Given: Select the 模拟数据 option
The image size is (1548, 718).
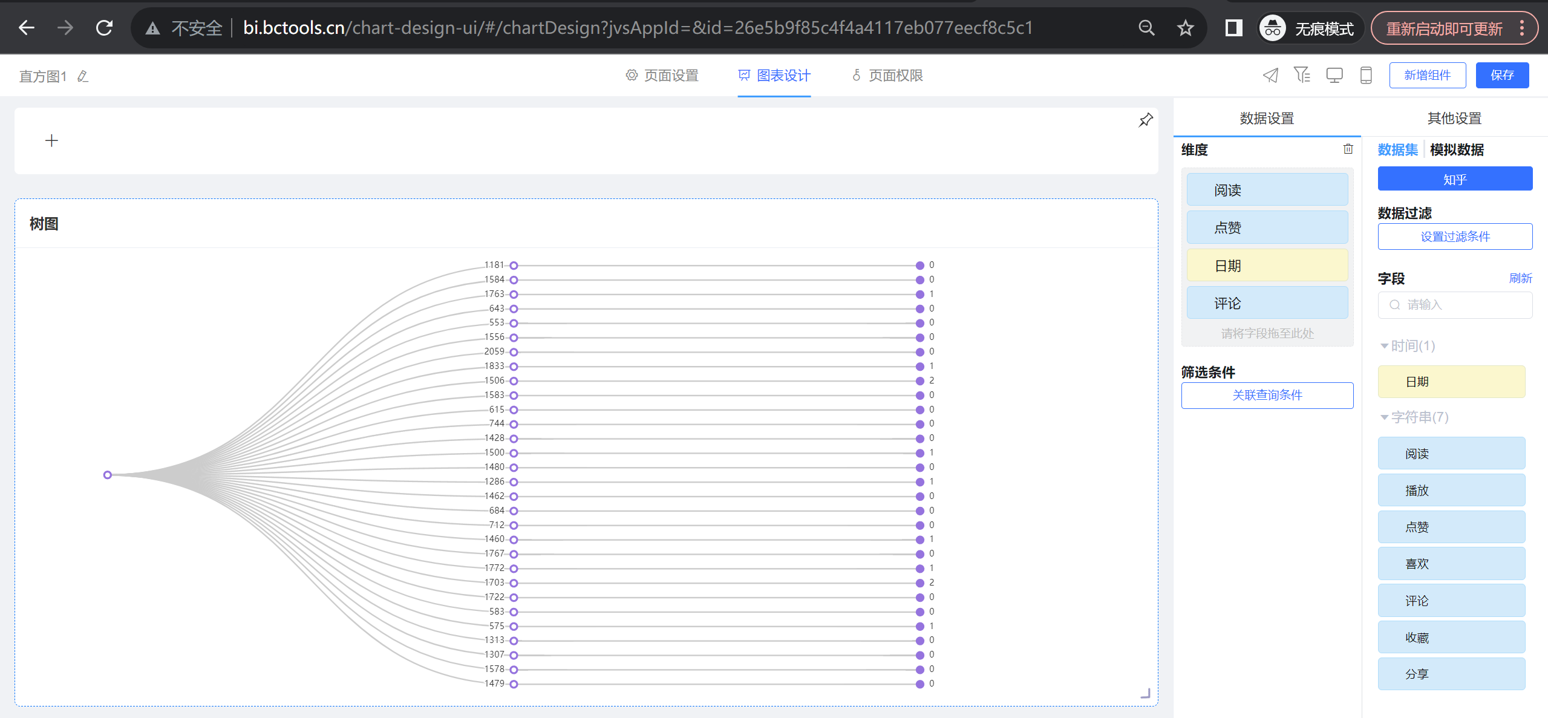Looking at the screenshot, I should 1456,150.
